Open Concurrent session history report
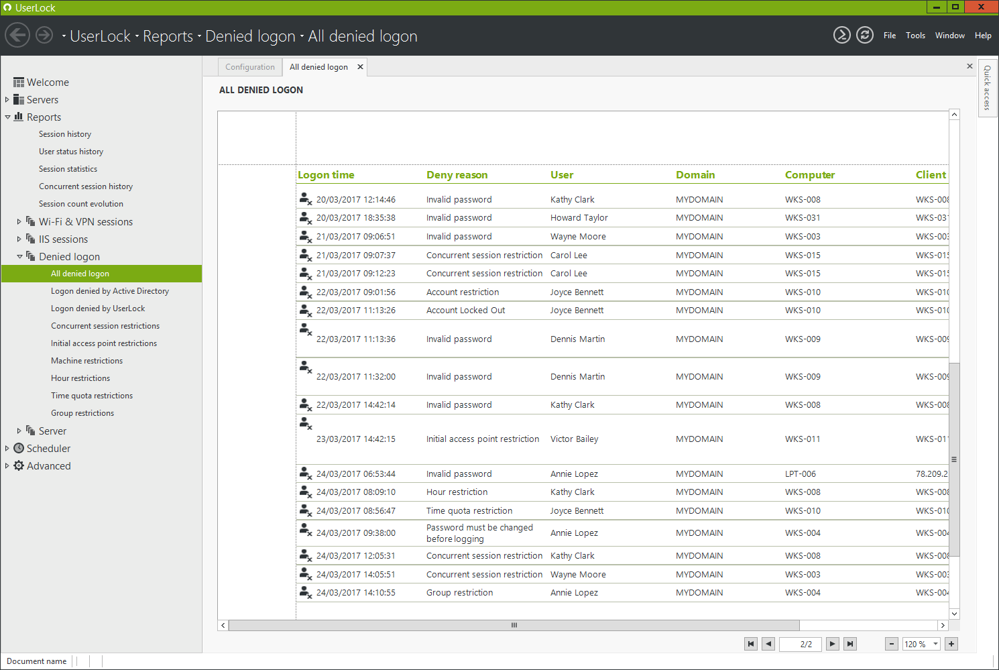The image size is (999, 670). pos(86,186)
